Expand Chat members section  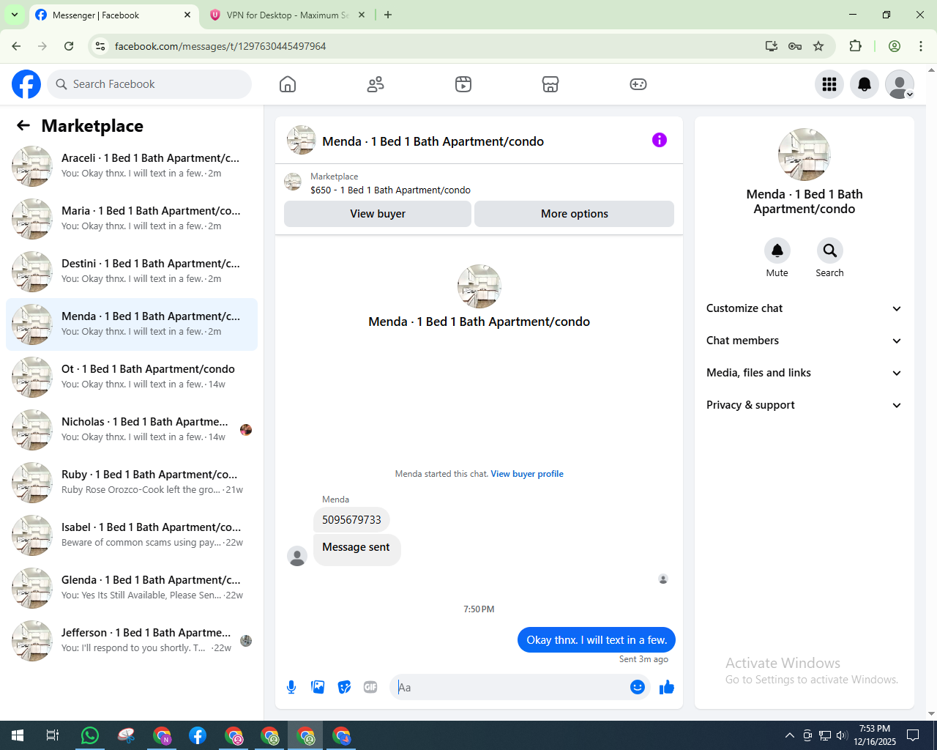click(x=804, y=341)
